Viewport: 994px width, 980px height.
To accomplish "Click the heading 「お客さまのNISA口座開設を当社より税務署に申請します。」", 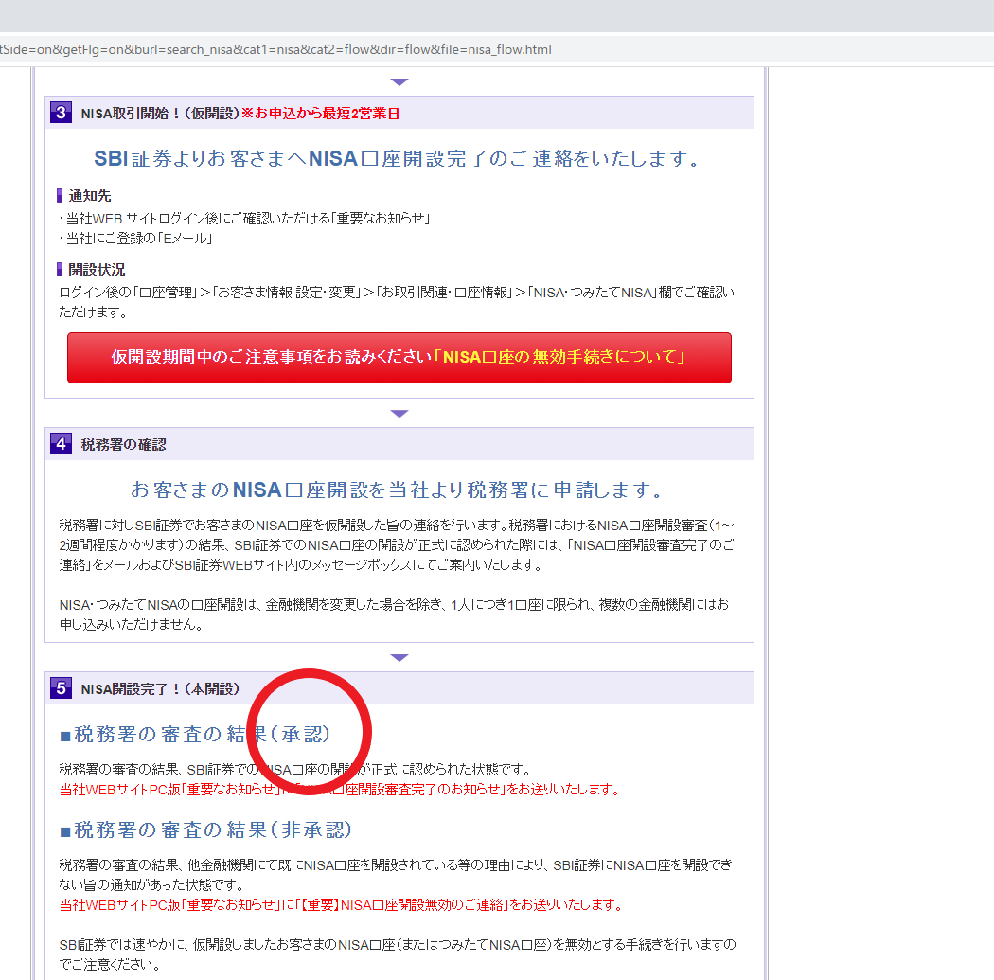I will [397, 490].
